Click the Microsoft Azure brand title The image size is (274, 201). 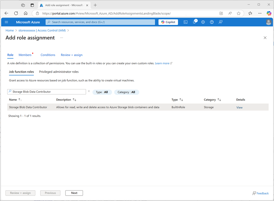click(28, 22)
